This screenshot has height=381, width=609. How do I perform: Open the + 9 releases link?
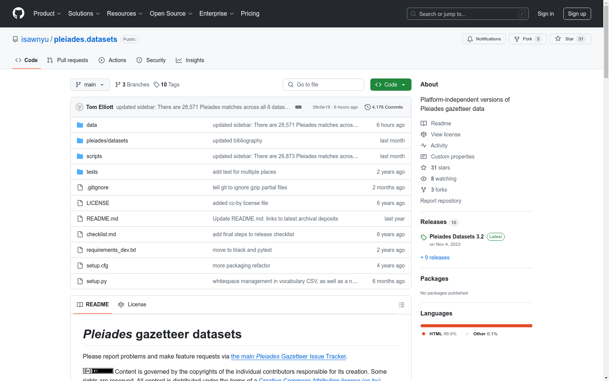(x=435, y=258)
